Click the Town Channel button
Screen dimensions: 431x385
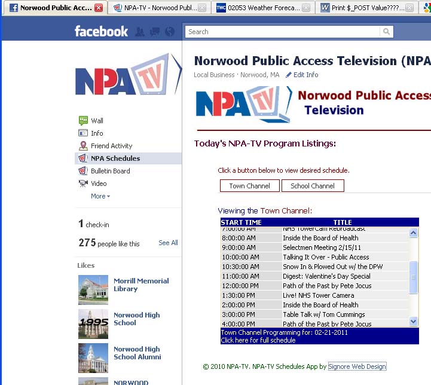[250, 186]
